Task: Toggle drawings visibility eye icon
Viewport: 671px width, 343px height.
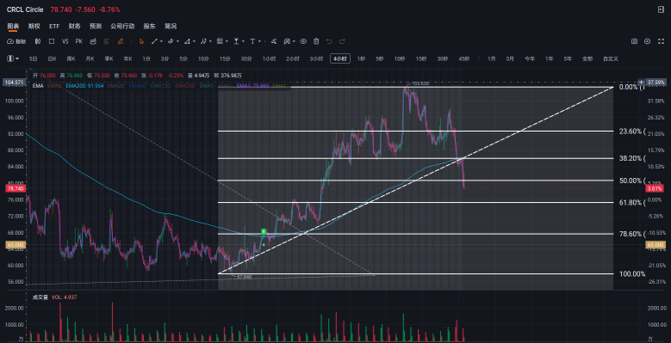Action: click(303, 41)
